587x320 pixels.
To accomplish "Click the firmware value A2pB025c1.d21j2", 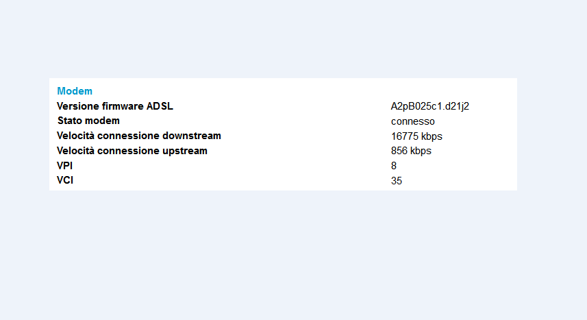I will 429,106.
